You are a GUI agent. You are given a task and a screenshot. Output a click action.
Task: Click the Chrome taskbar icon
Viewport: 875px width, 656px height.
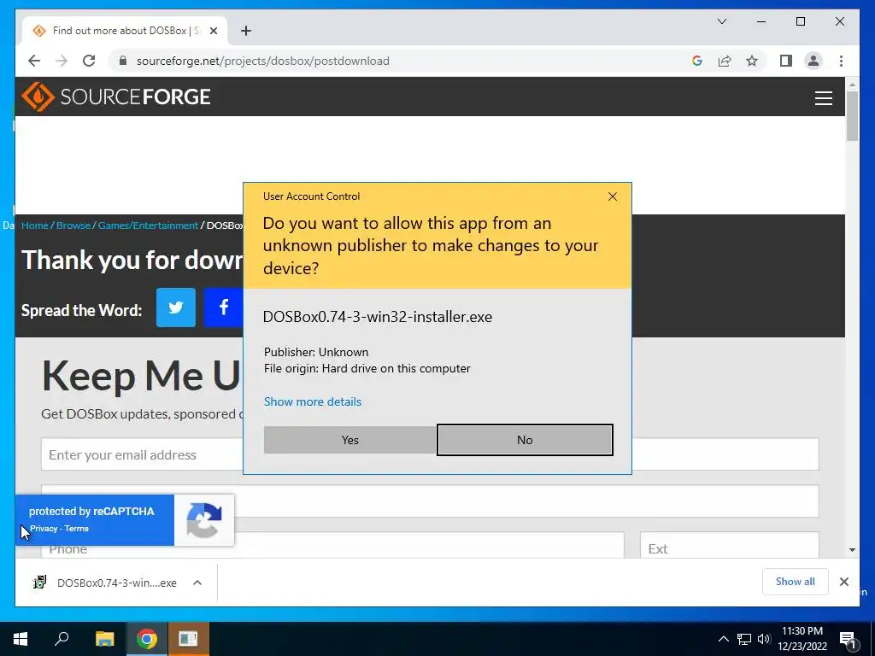pyautogui.click(x=146, y=639)
